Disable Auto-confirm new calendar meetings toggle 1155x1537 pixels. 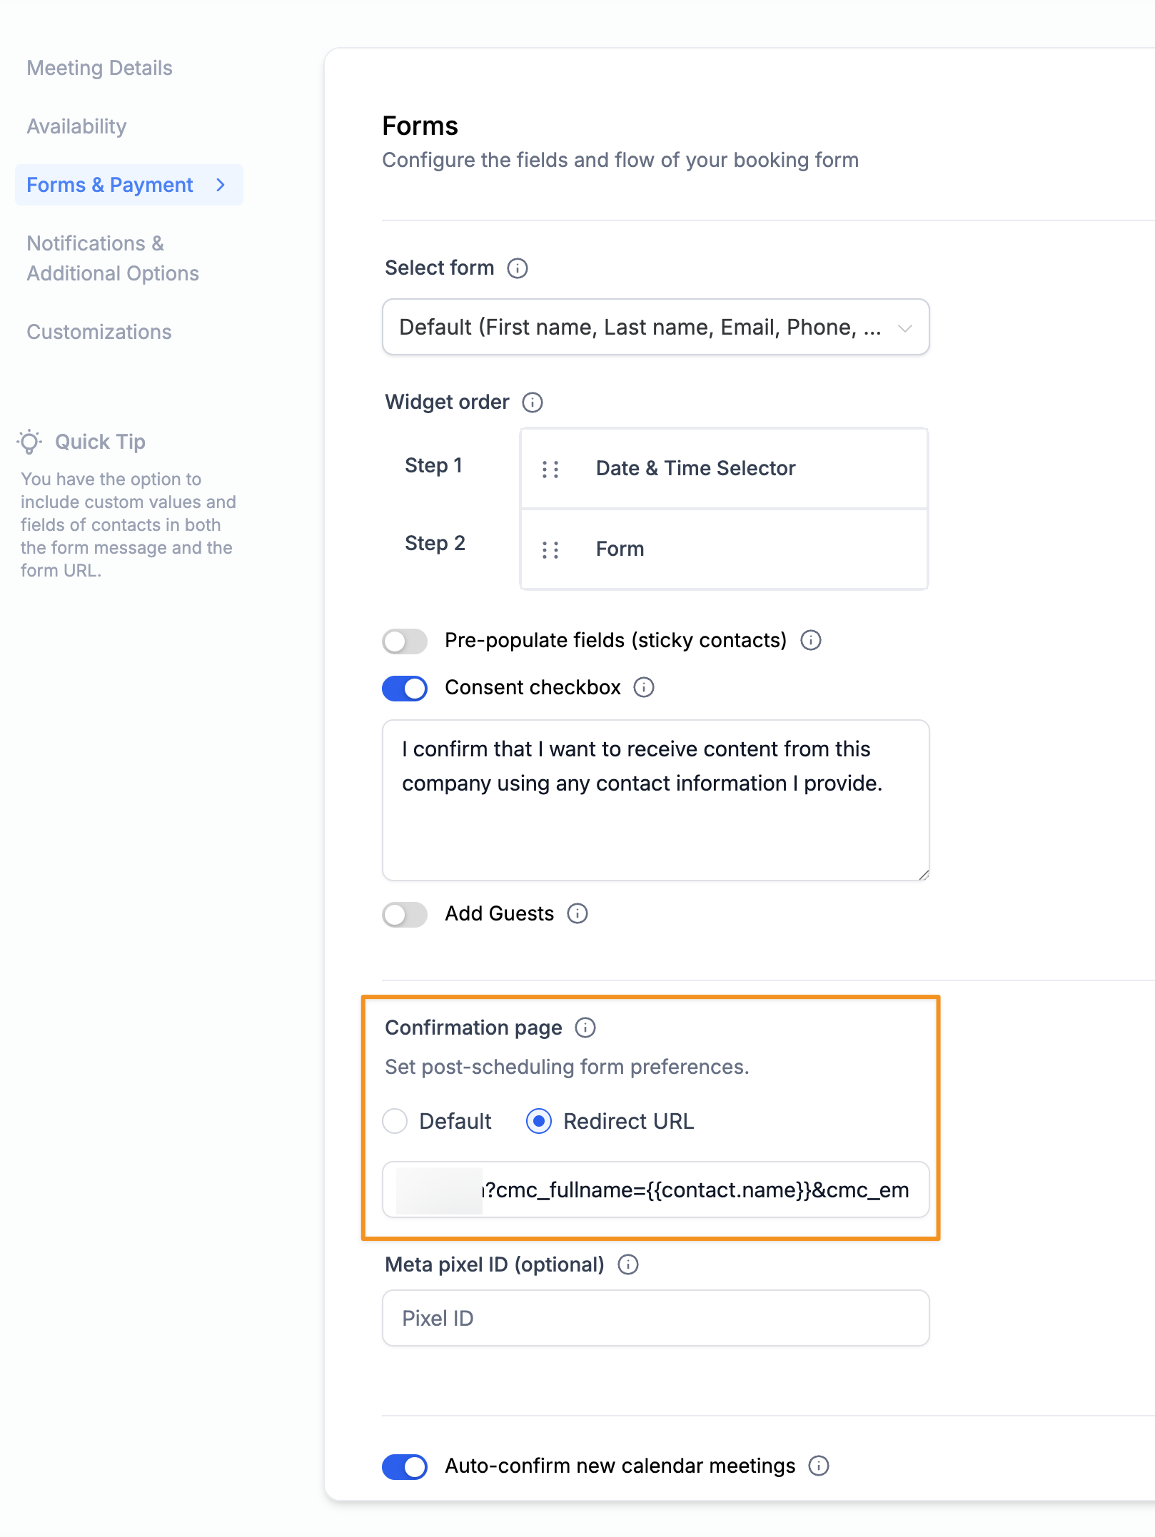coord(405,1466)
